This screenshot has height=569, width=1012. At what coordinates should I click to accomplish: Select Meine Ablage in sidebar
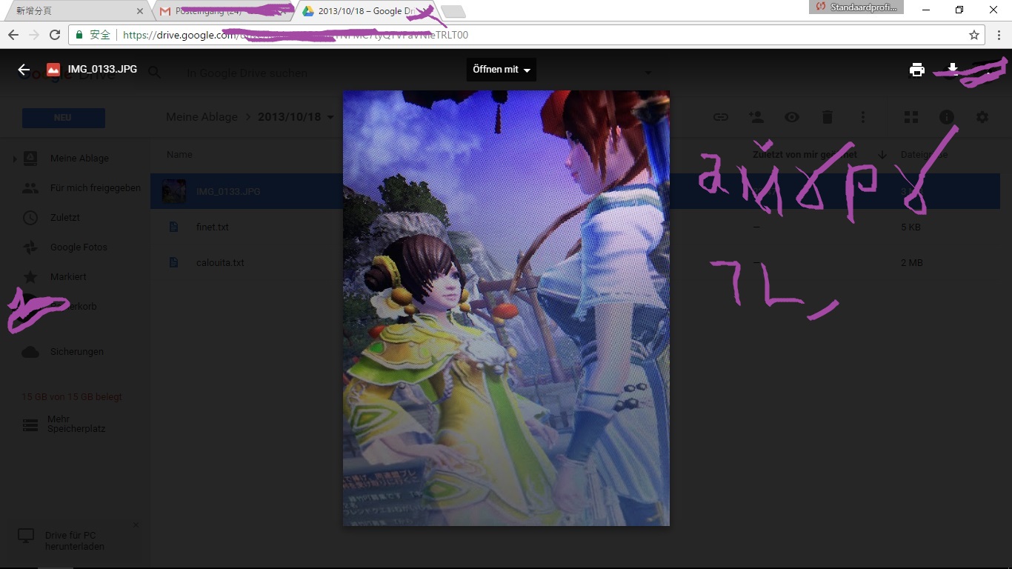[x=79, y=159]
